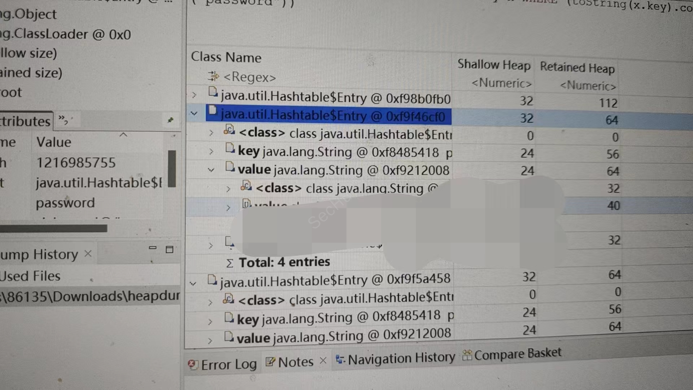Minimize the Dump History panel
The image size is (693, 390).
[153, 248]
